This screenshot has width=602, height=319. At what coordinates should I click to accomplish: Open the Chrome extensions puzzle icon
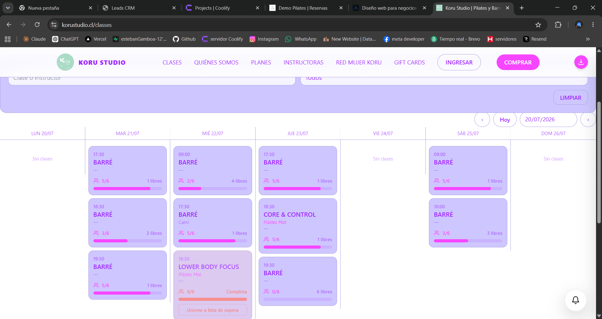click(558, 25)
